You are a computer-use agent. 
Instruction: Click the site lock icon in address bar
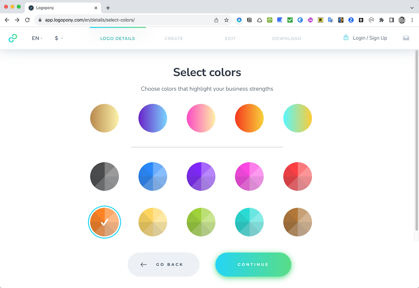(40, 20)
